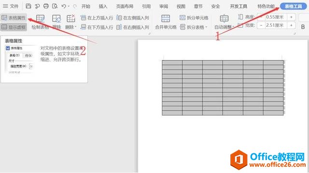Viewport: 309px width, 173px height.
Task: Click 拆分单元格 split cells
Action: click(x=194, y=18)
